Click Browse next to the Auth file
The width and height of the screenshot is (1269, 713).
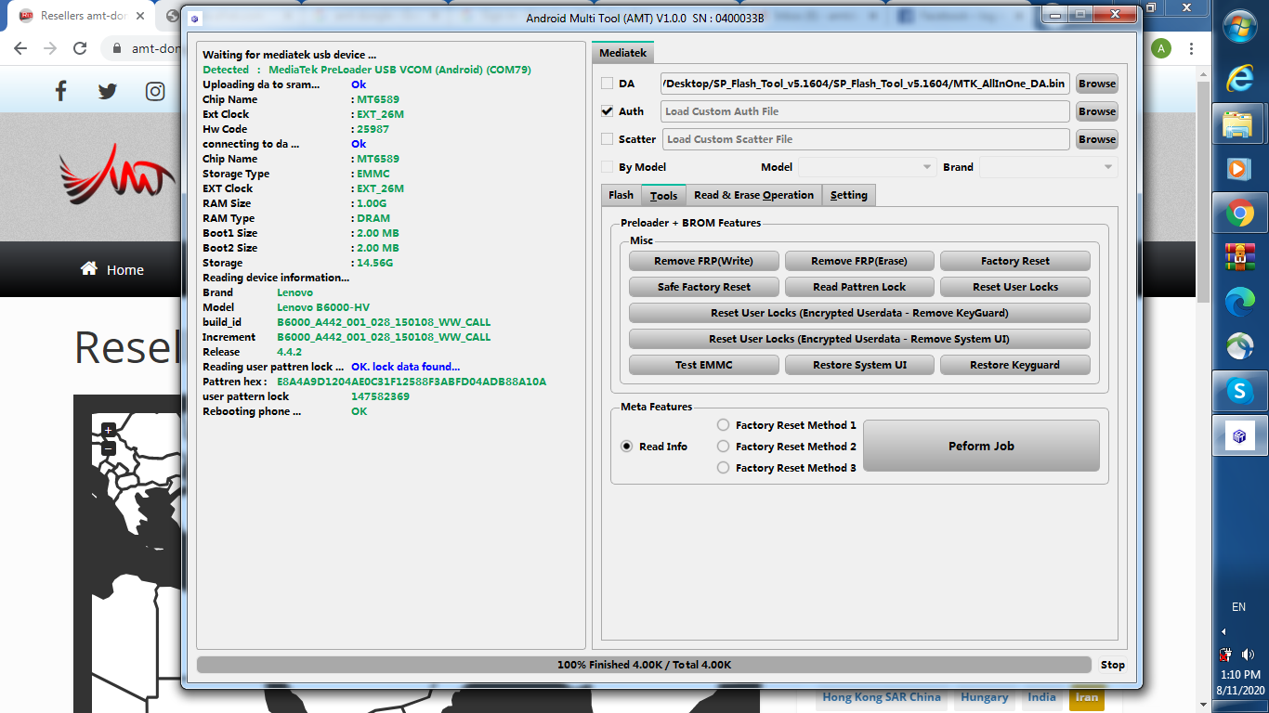1097,111
